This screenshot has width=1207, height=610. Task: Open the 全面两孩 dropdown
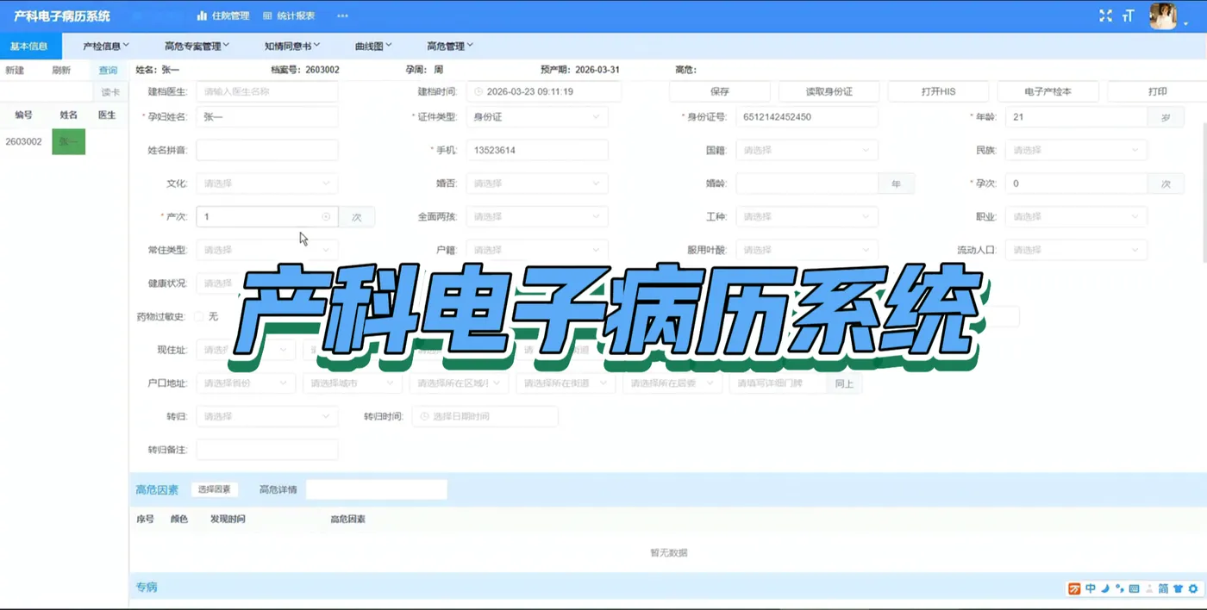(536, 217)
